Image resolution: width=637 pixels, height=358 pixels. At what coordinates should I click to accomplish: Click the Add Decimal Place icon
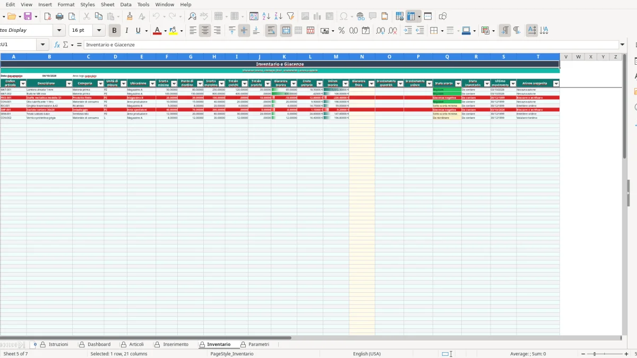[381, 31]
